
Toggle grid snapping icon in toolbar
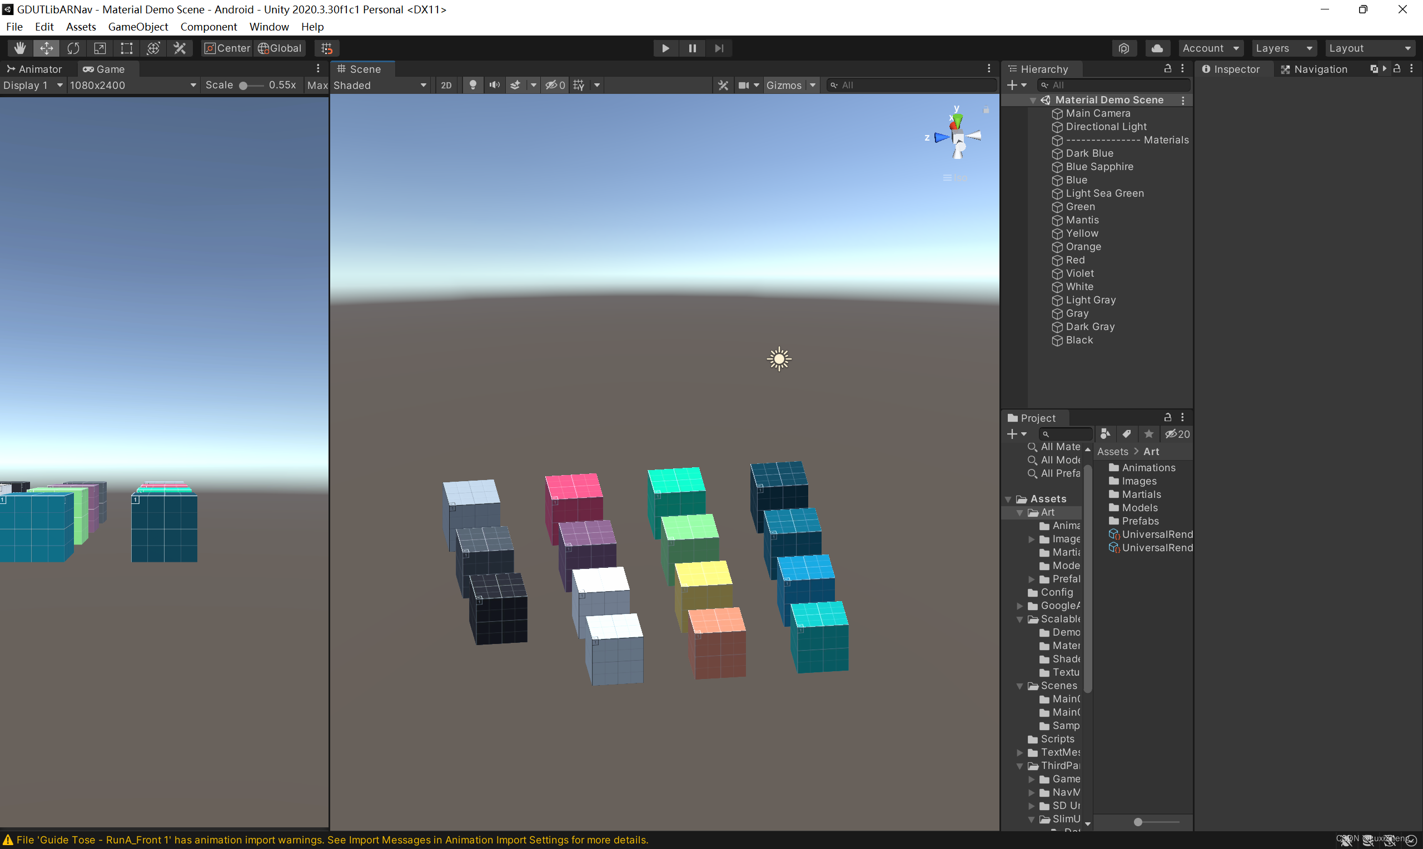pos(327,48)
